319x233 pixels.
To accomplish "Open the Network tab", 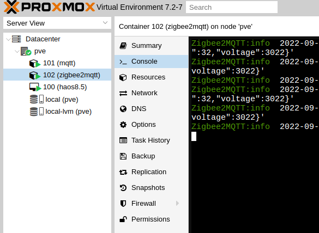I will click(x=152, y=93).
